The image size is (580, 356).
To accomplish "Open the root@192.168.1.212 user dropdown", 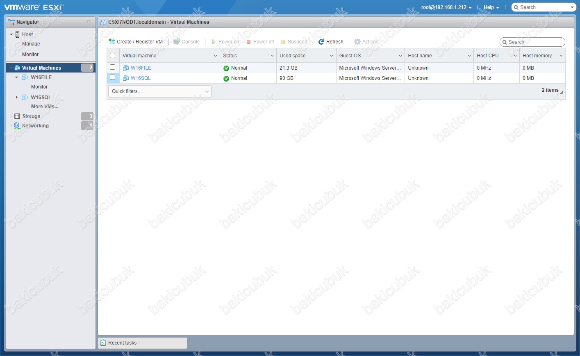I will pos(446,7).
